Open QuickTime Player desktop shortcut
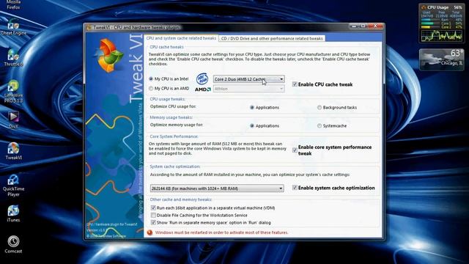Image resolution: width=469 pixels, height=264 pixels. tap(13, 186)
